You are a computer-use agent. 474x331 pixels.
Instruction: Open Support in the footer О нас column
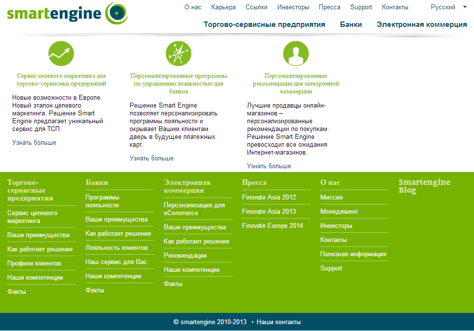click(x=331, y=268)
